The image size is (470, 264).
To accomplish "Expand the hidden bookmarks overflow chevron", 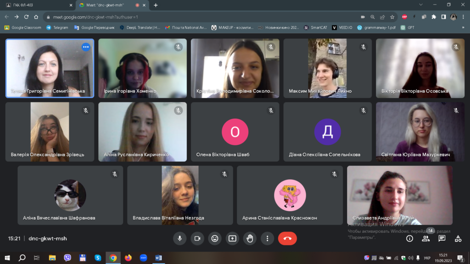I will point(463,27).
